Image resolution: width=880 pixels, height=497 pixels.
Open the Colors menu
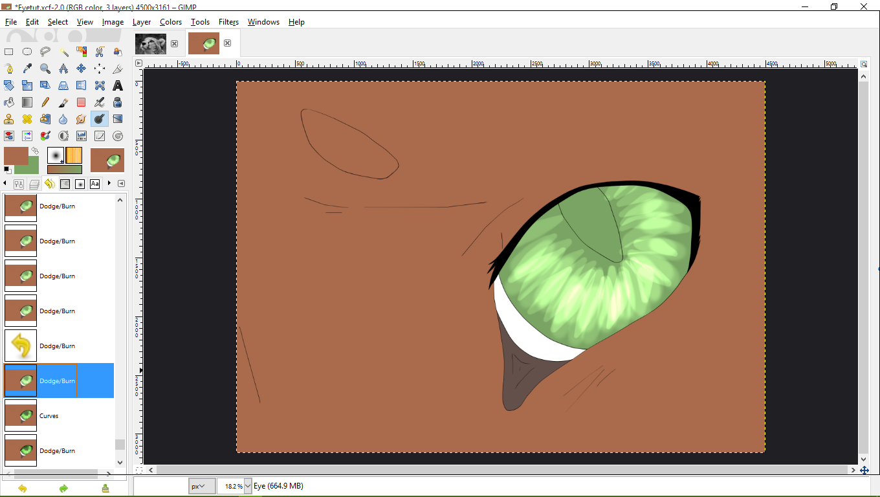click(171, 22)
